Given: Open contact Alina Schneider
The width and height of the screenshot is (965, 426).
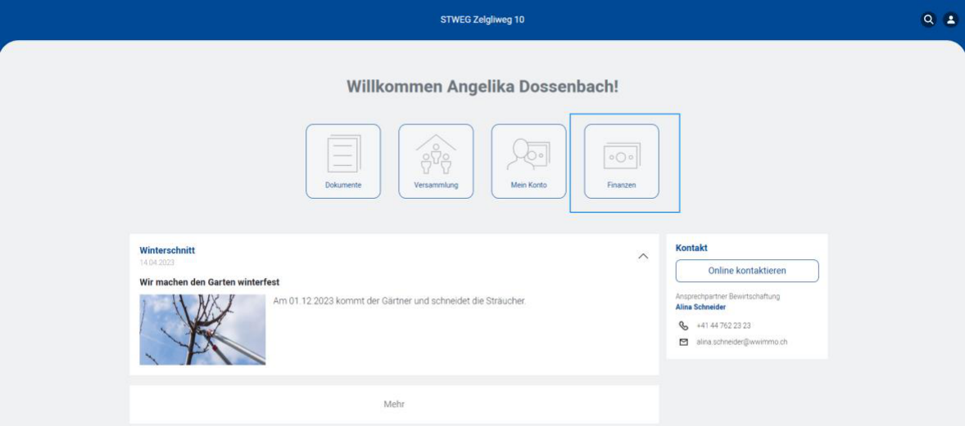Looking at the screenshot, I should click(x=700, y=307).
